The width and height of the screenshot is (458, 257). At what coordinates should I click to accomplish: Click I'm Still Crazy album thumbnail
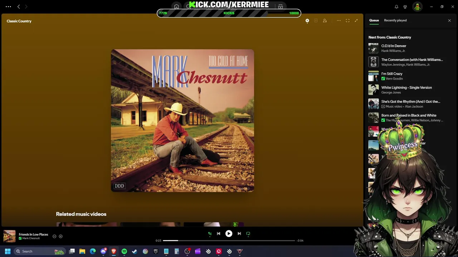point(374,76)
